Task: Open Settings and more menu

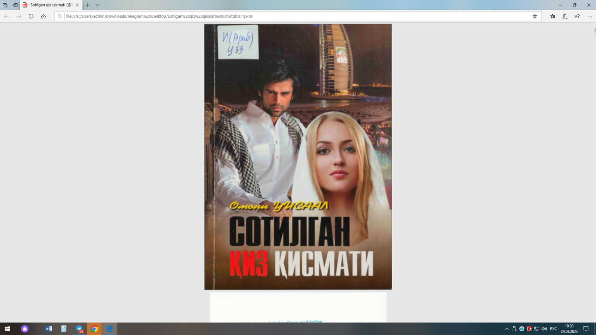Action: point(589,16)
